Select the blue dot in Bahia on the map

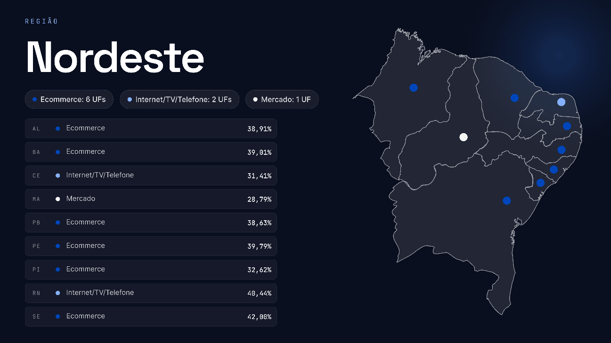point(507,201)
